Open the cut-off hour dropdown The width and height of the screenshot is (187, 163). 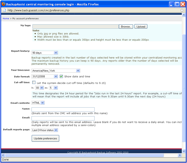39,88
